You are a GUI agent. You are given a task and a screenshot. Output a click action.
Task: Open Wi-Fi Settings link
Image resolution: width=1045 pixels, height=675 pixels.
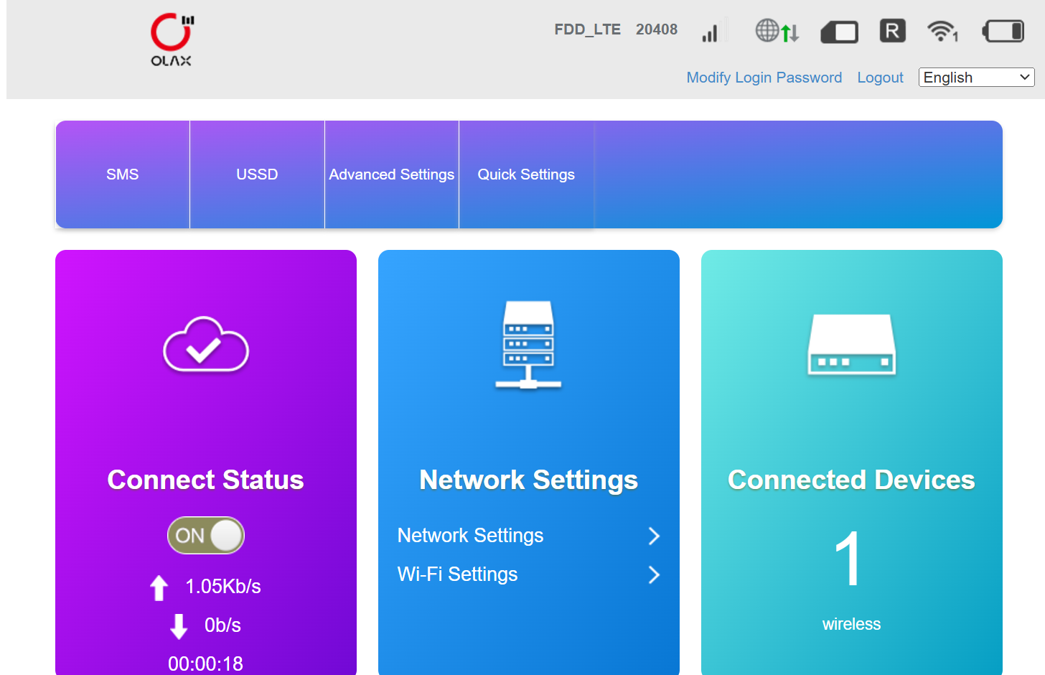coord(458,574)
